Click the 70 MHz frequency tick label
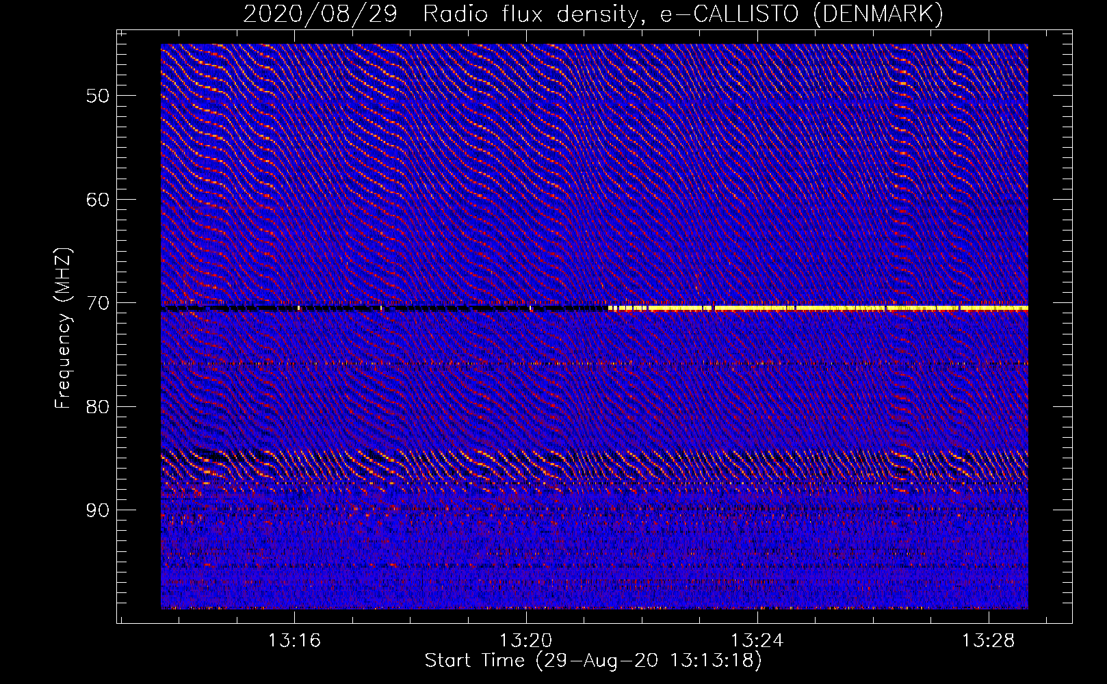The image size is (1107, 684). coord(98,303)
